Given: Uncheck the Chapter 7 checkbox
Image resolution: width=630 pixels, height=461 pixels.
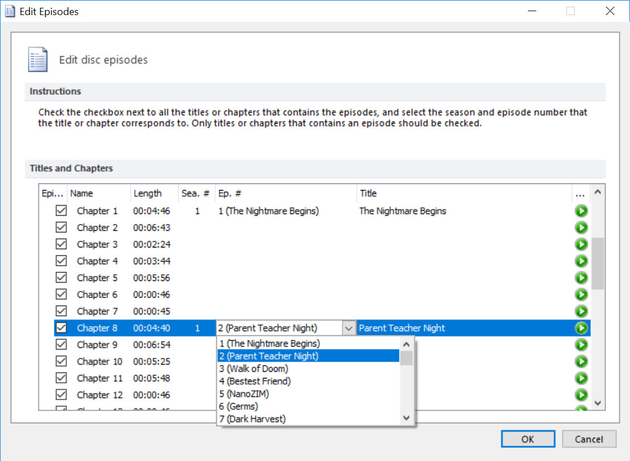Looking at the screenshot, I should point(61,312).
